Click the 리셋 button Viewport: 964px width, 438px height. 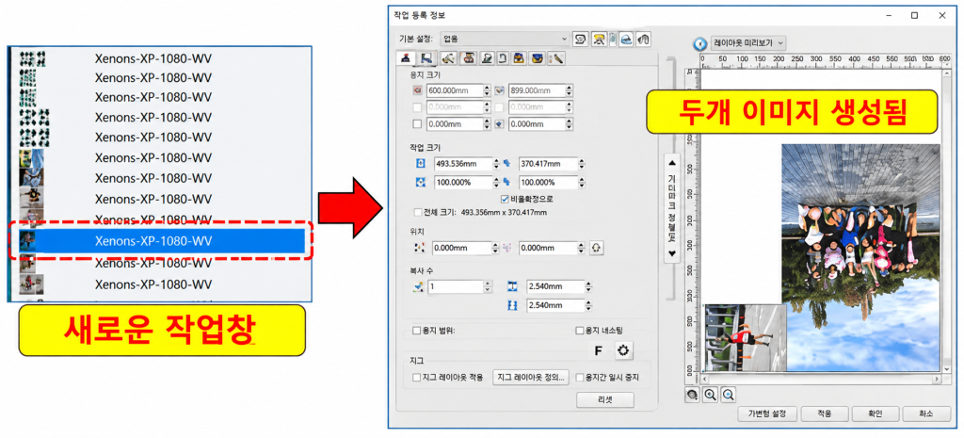coord(605,400)
